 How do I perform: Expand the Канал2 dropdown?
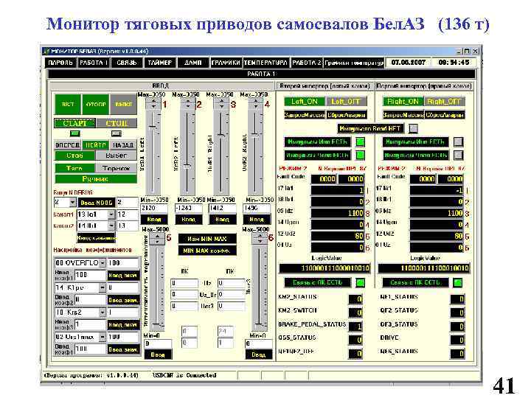point(111,226)
